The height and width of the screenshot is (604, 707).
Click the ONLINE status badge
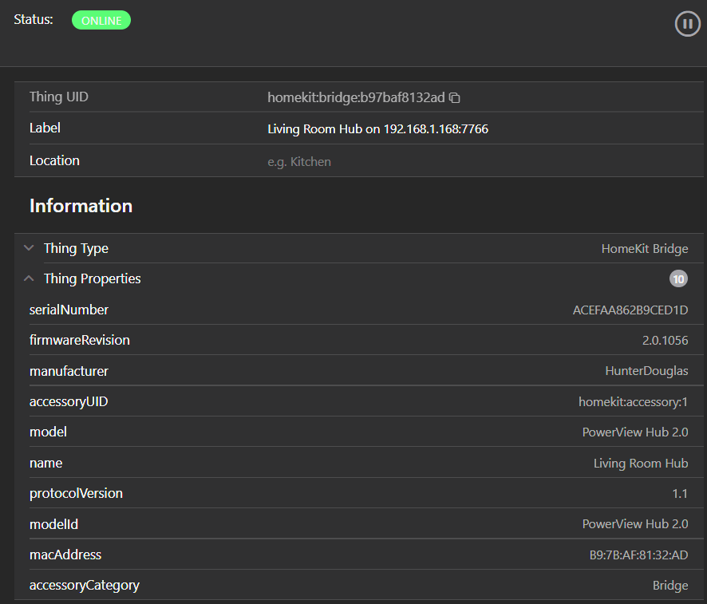pos(101,21)
